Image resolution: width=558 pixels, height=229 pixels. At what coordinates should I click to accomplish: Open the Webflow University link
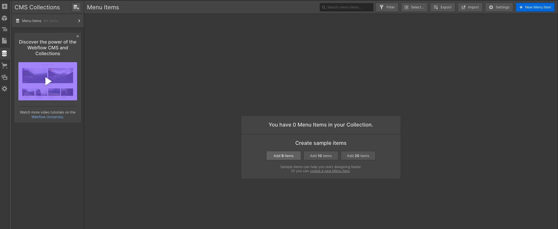tap(47, 117)
